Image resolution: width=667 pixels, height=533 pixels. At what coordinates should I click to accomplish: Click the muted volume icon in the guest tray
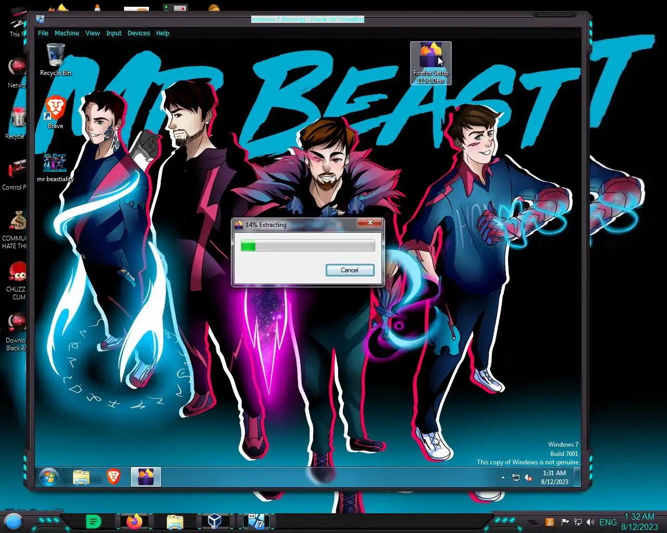click(x=528, y=477)
